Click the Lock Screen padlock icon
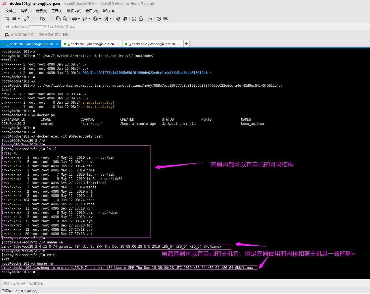 click(x=141, y=19)
